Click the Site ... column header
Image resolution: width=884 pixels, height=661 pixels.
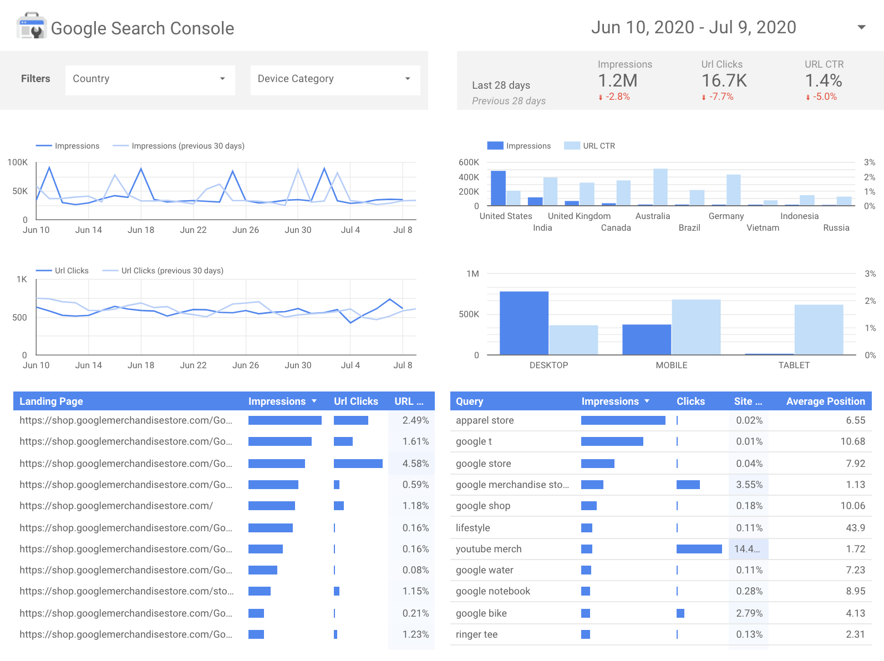[x=748, y=401]
